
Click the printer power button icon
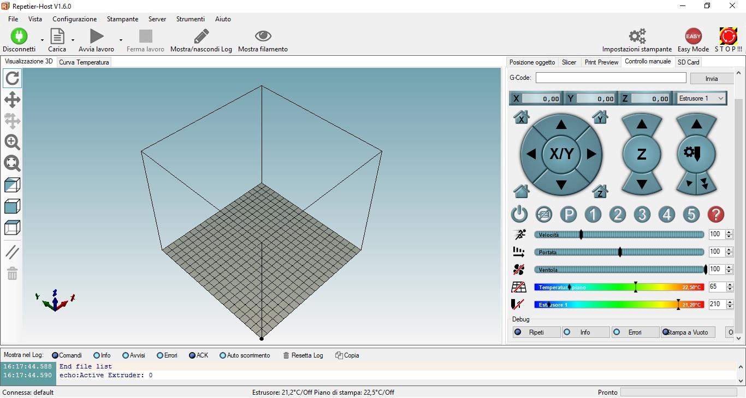click(519, 214)
